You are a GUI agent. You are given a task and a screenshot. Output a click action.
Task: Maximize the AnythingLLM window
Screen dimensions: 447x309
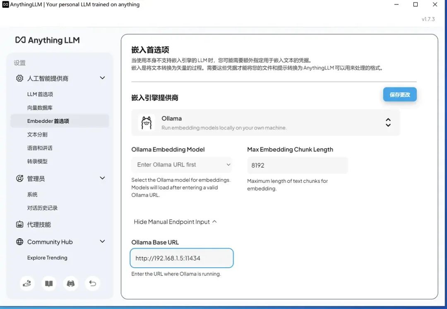tap(416, 4)
